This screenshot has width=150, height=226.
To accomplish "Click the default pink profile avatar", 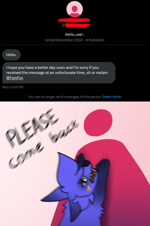I will click(x=75, y=9).
